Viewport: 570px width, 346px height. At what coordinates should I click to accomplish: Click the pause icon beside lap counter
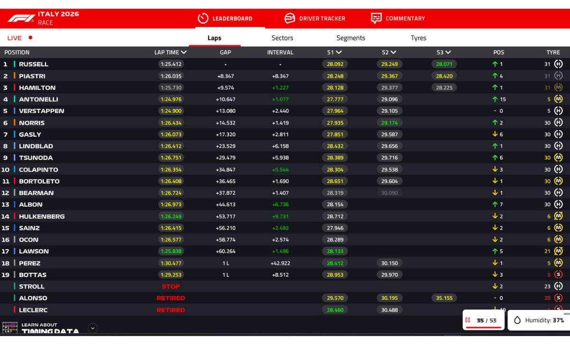(x=468, y=320)
